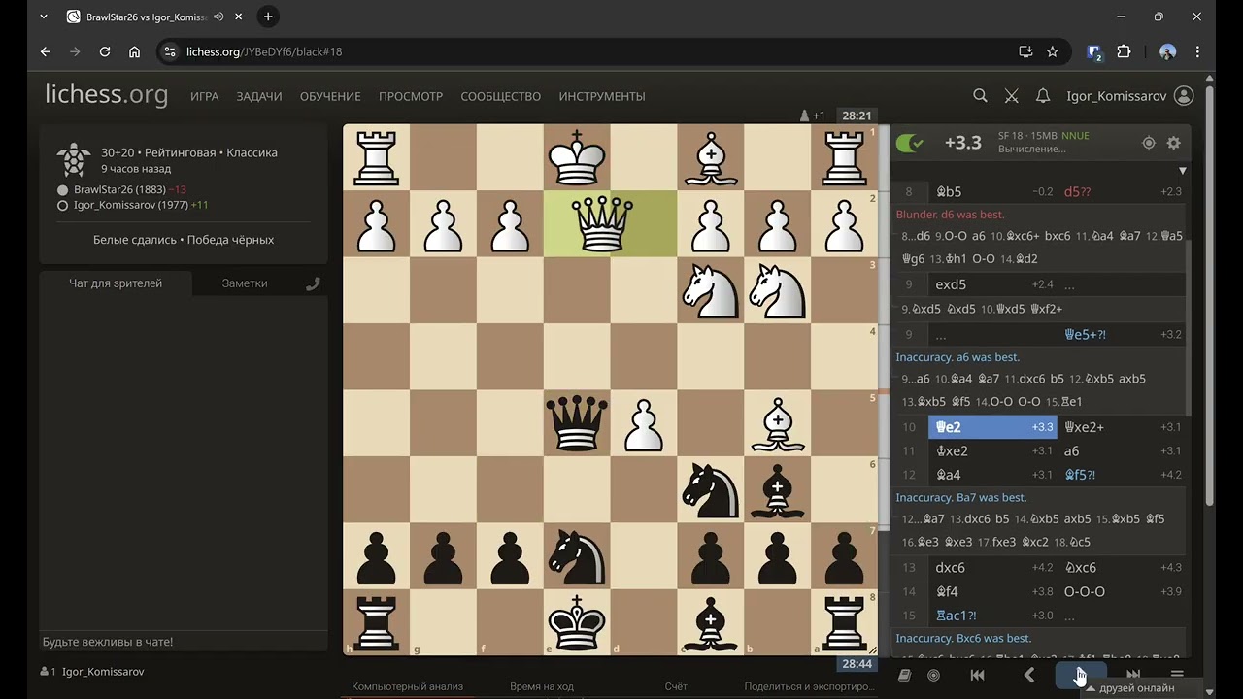Select highlighted move Qe2 (+3.3)
Screen dimensions: 1243x699
coord(992,427)
